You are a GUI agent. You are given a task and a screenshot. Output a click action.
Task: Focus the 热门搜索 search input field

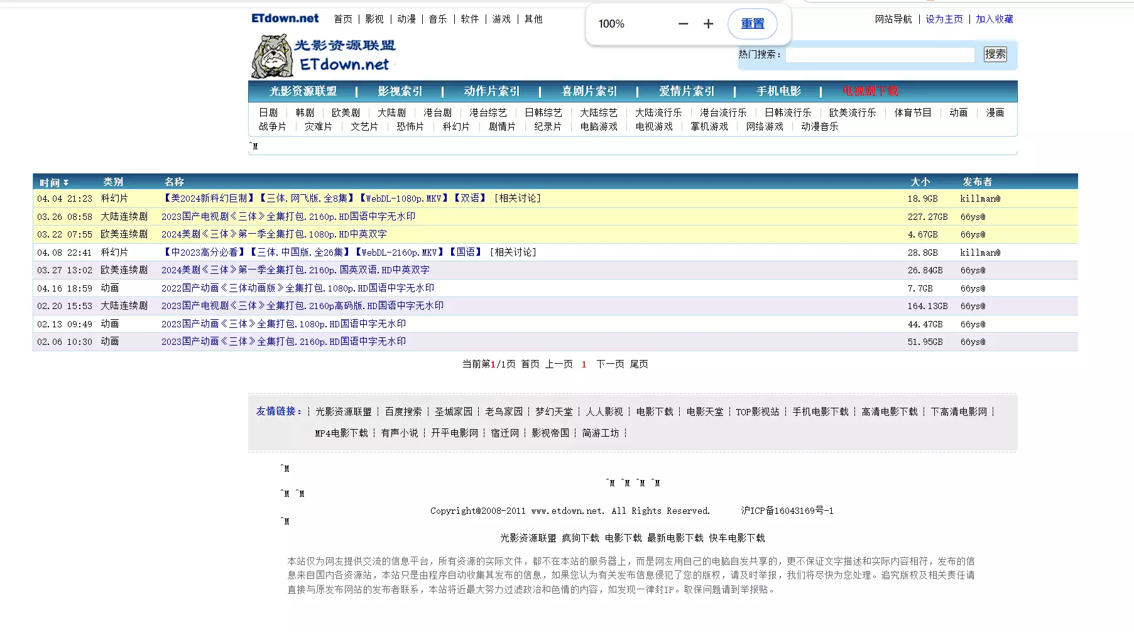pyautogui.click(x=880, y=55)
